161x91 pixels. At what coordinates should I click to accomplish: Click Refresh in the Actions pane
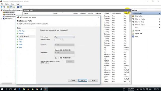click(x=138, y=31)
